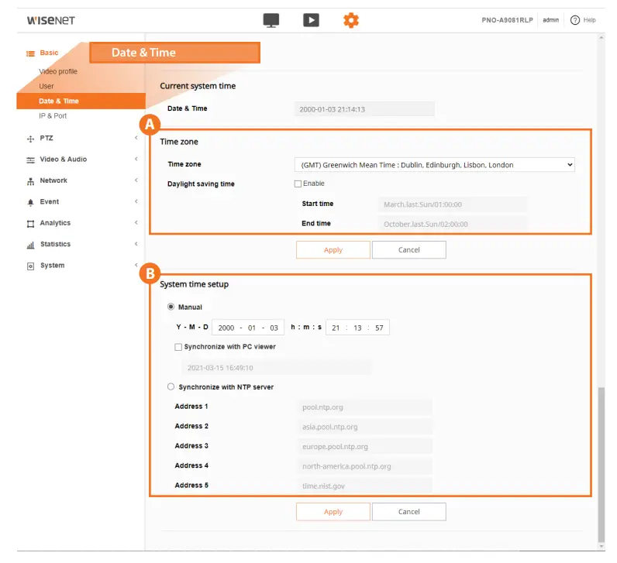Screen dimensions: 617x563
Task: Click the PNO-A9081RLP model name
Action: tap(507, 20)
